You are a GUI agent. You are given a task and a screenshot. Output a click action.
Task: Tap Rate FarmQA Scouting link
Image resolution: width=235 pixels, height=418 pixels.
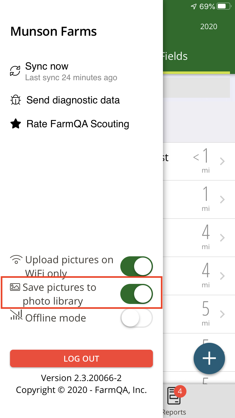[x=78, y=124]
